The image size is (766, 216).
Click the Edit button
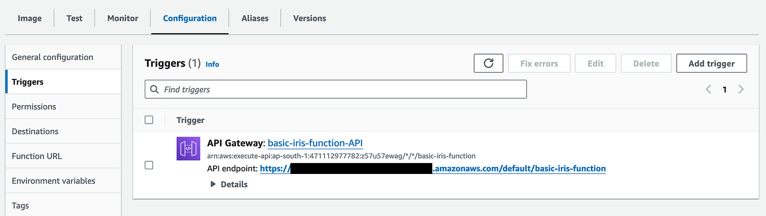coord(596,64)
